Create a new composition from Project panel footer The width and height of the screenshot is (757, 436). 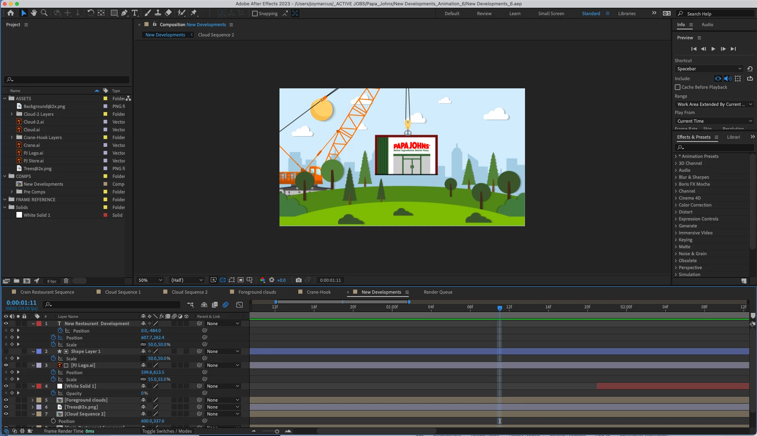pos(27,281)
